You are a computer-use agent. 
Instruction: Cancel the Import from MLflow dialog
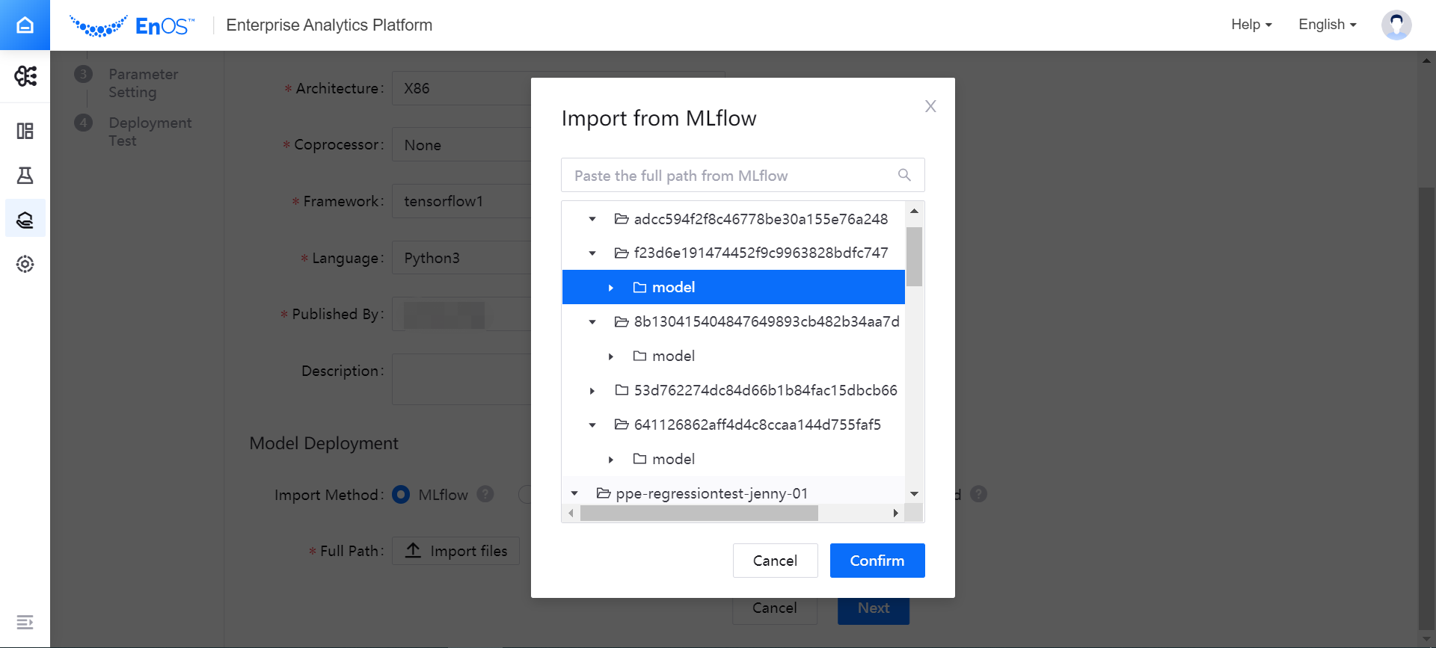tap(775, 561)
